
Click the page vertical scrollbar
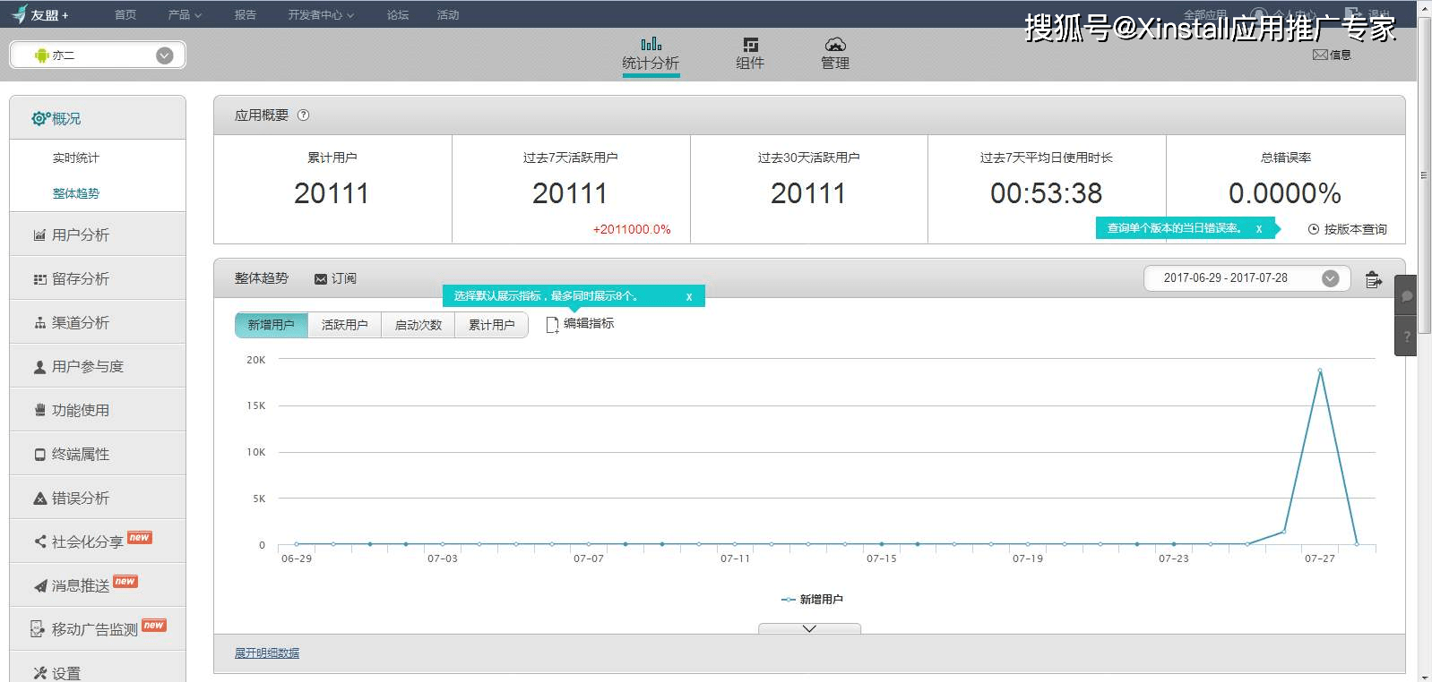click(x=1424, y=175)
